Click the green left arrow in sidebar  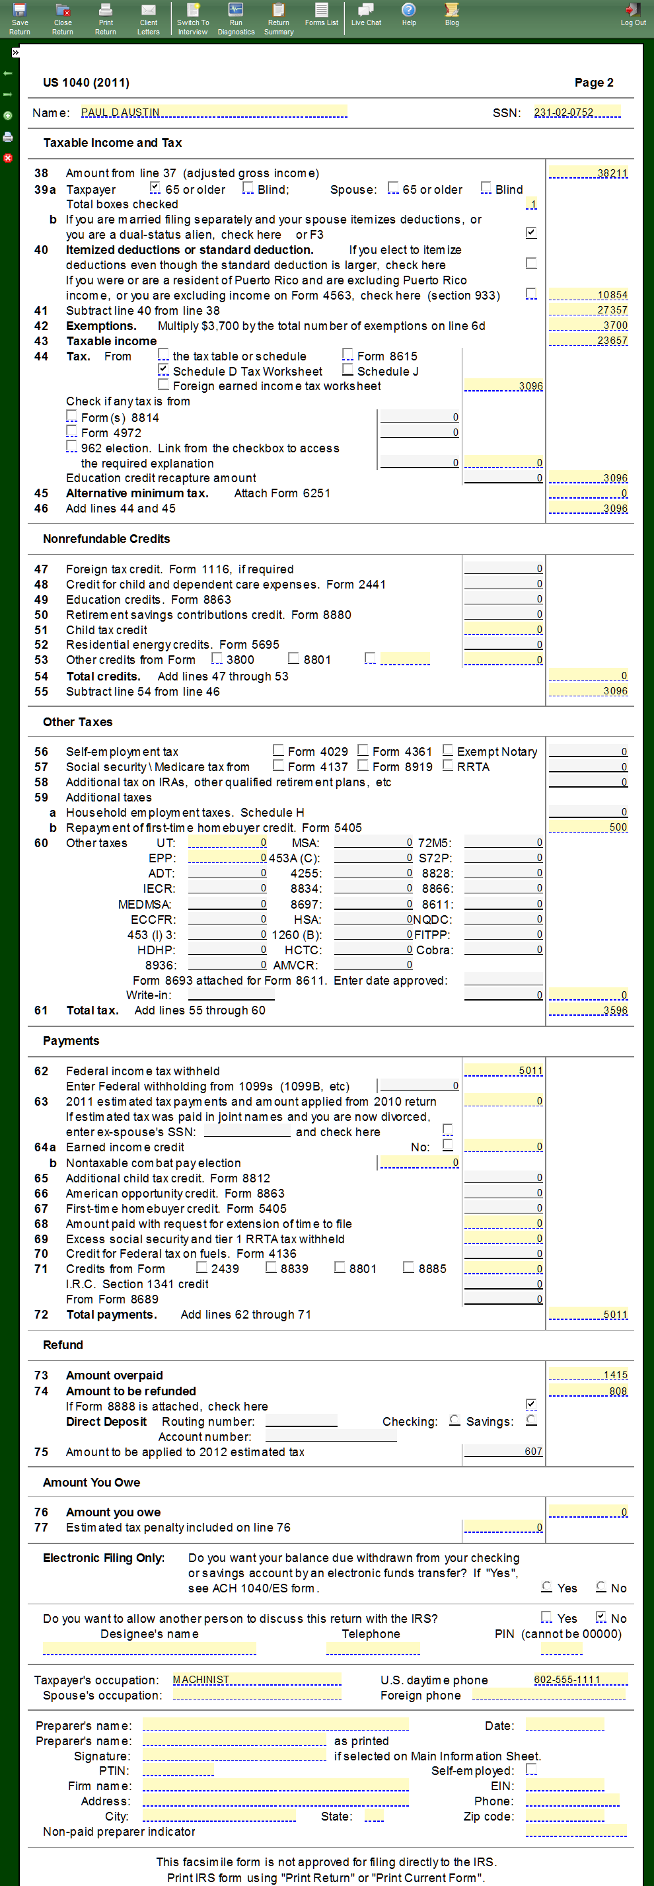8,73
